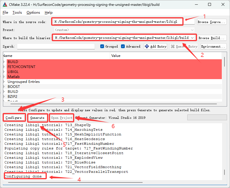
Task: Click the blue plus icon on Add Entry
Action: [147, 46]
